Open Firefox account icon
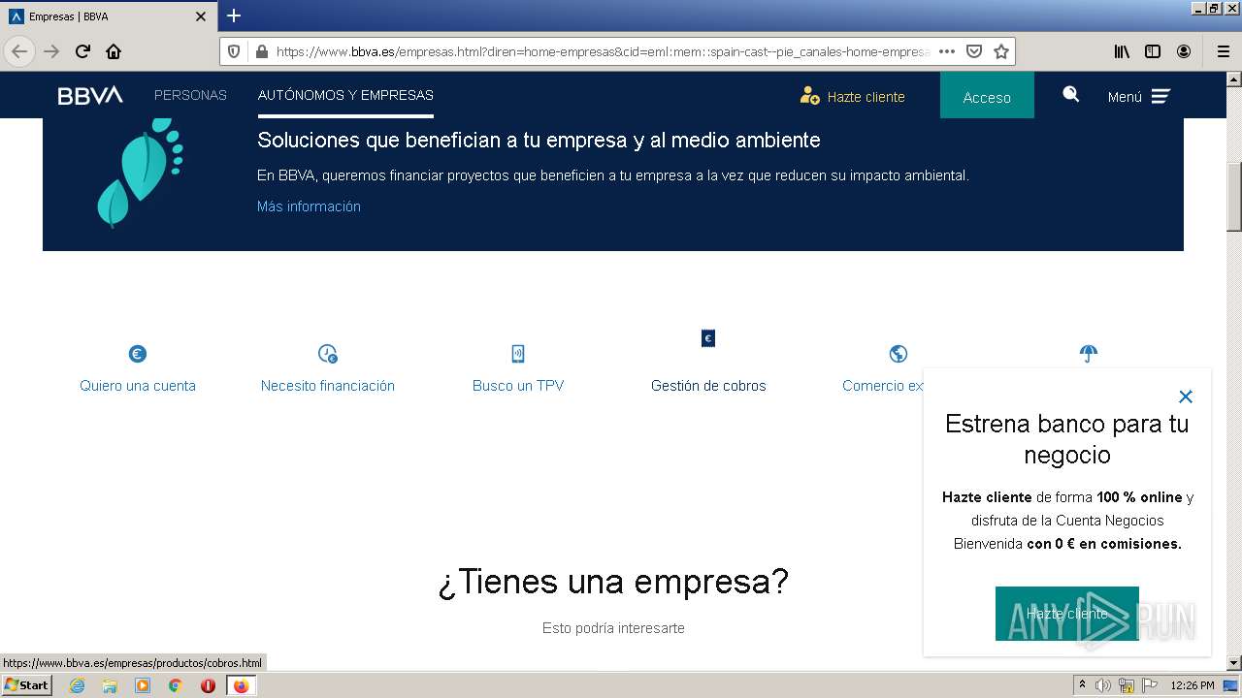 pyautogui.click(x=1184, y=51)
